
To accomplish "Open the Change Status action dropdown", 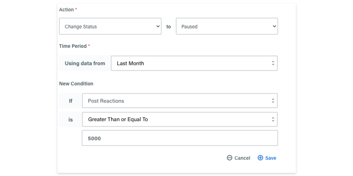I will [x=110, y=26].
